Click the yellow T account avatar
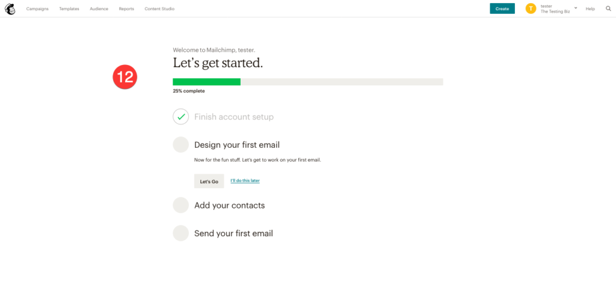This screenshot has width=616, height=307. click(531, 8)
